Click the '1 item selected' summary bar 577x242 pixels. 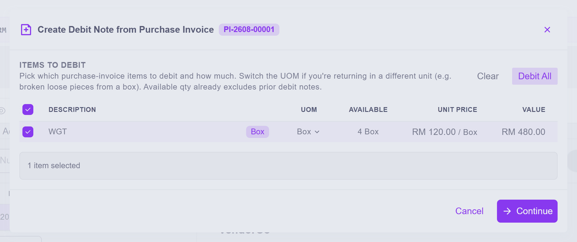click(x=288, y=166)
